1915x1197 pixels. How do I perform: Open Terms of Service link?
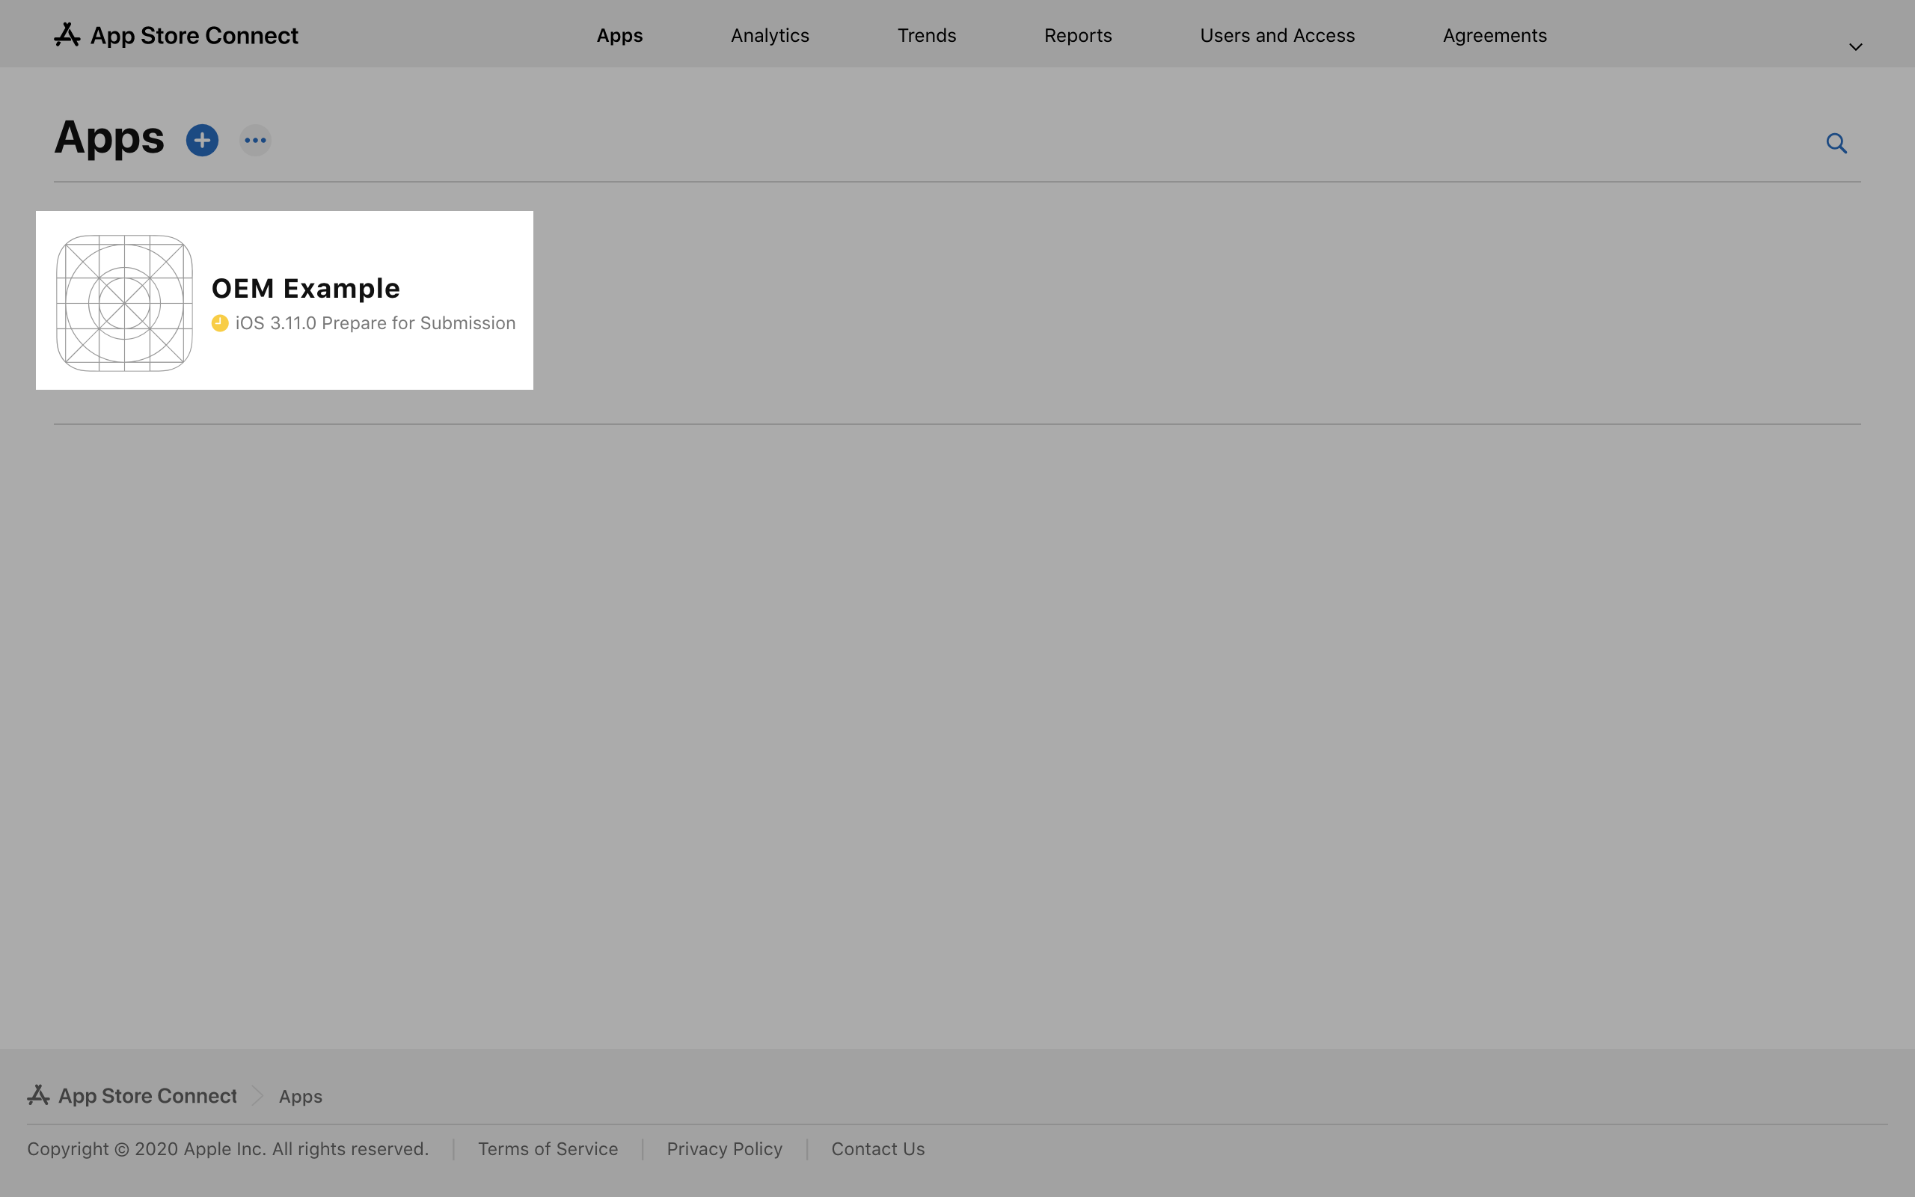548,1148
